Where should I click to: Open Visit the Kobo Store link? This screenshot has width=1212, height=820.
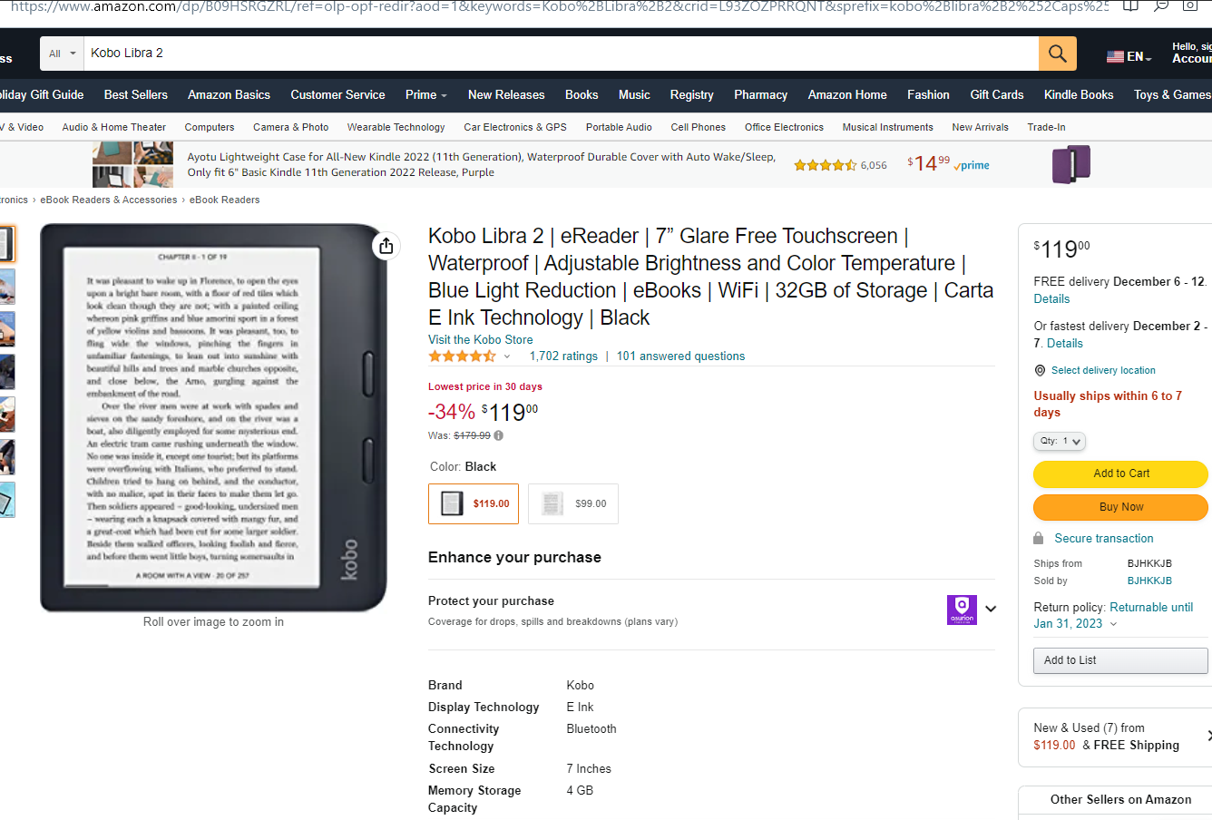(x=481, y=339)
